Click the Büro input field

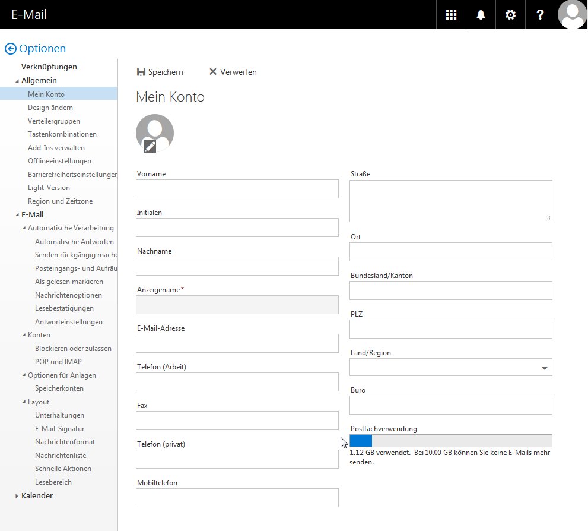(x=451, y=405)
